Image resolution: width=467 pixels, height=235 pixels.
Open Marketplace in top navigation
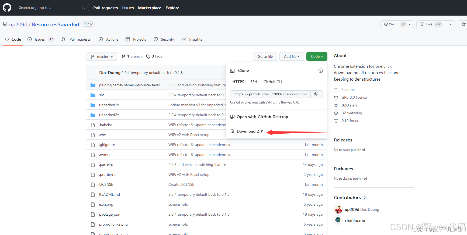150,8
